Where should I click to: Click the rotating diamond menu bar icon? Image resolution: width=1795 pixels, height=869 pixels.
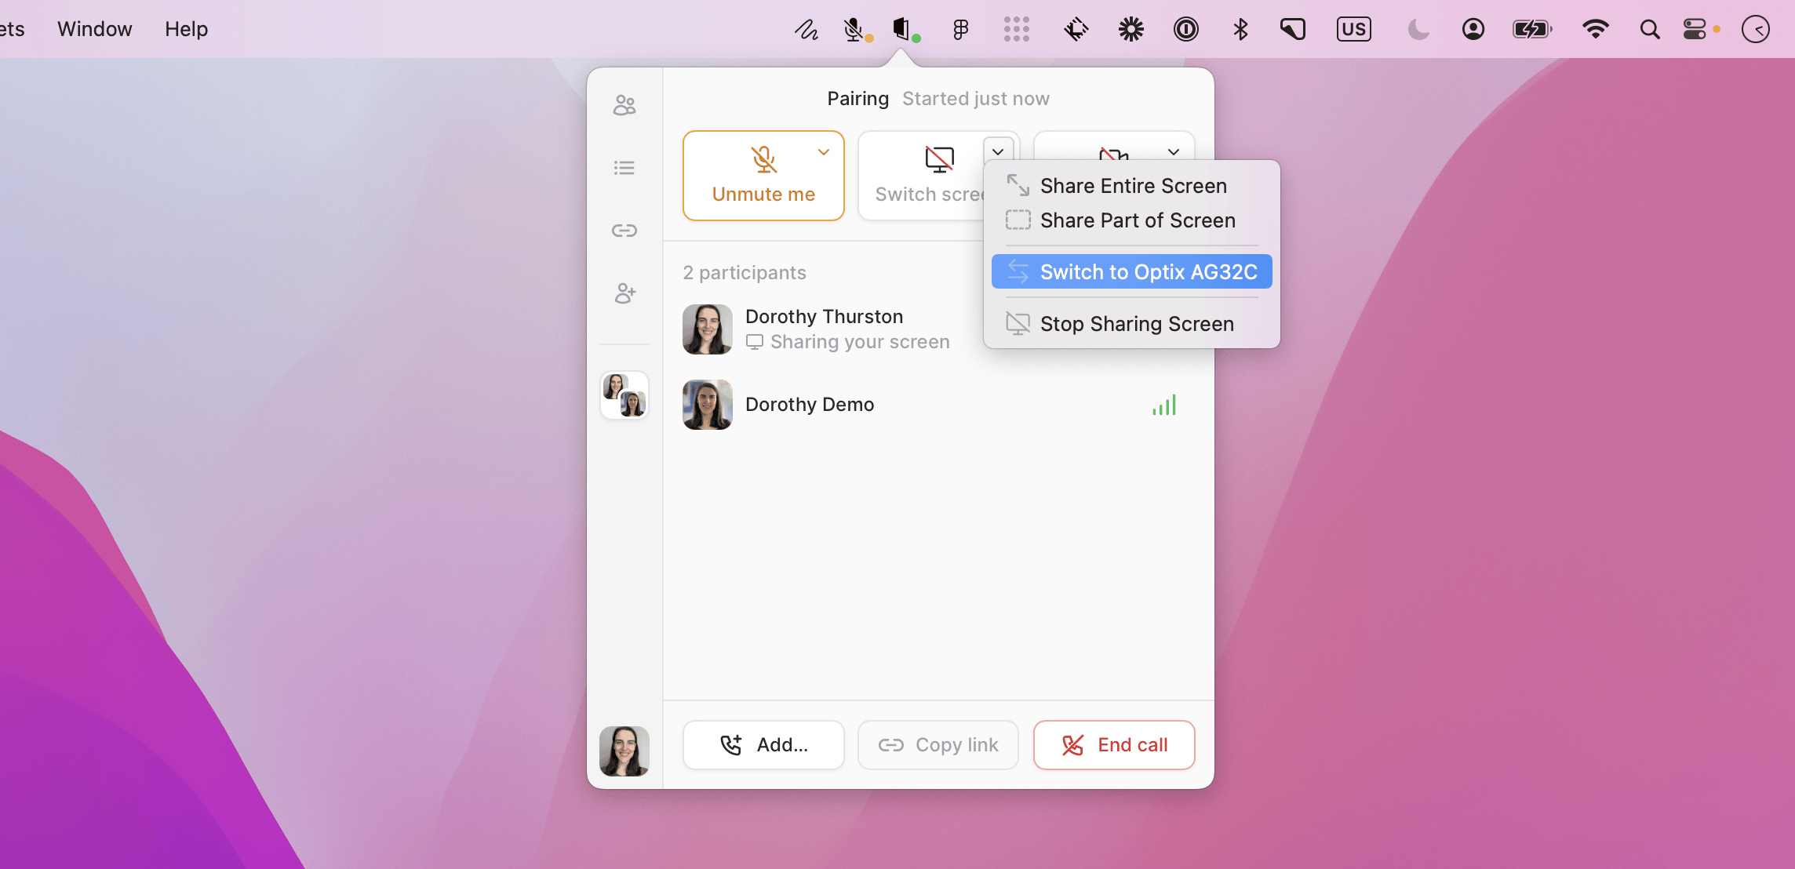pos(1076,30)
